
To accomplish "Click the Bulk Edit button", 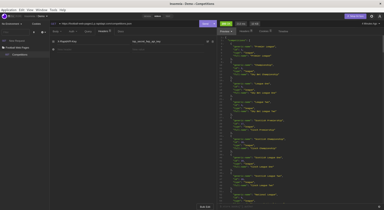I will 205,207.
